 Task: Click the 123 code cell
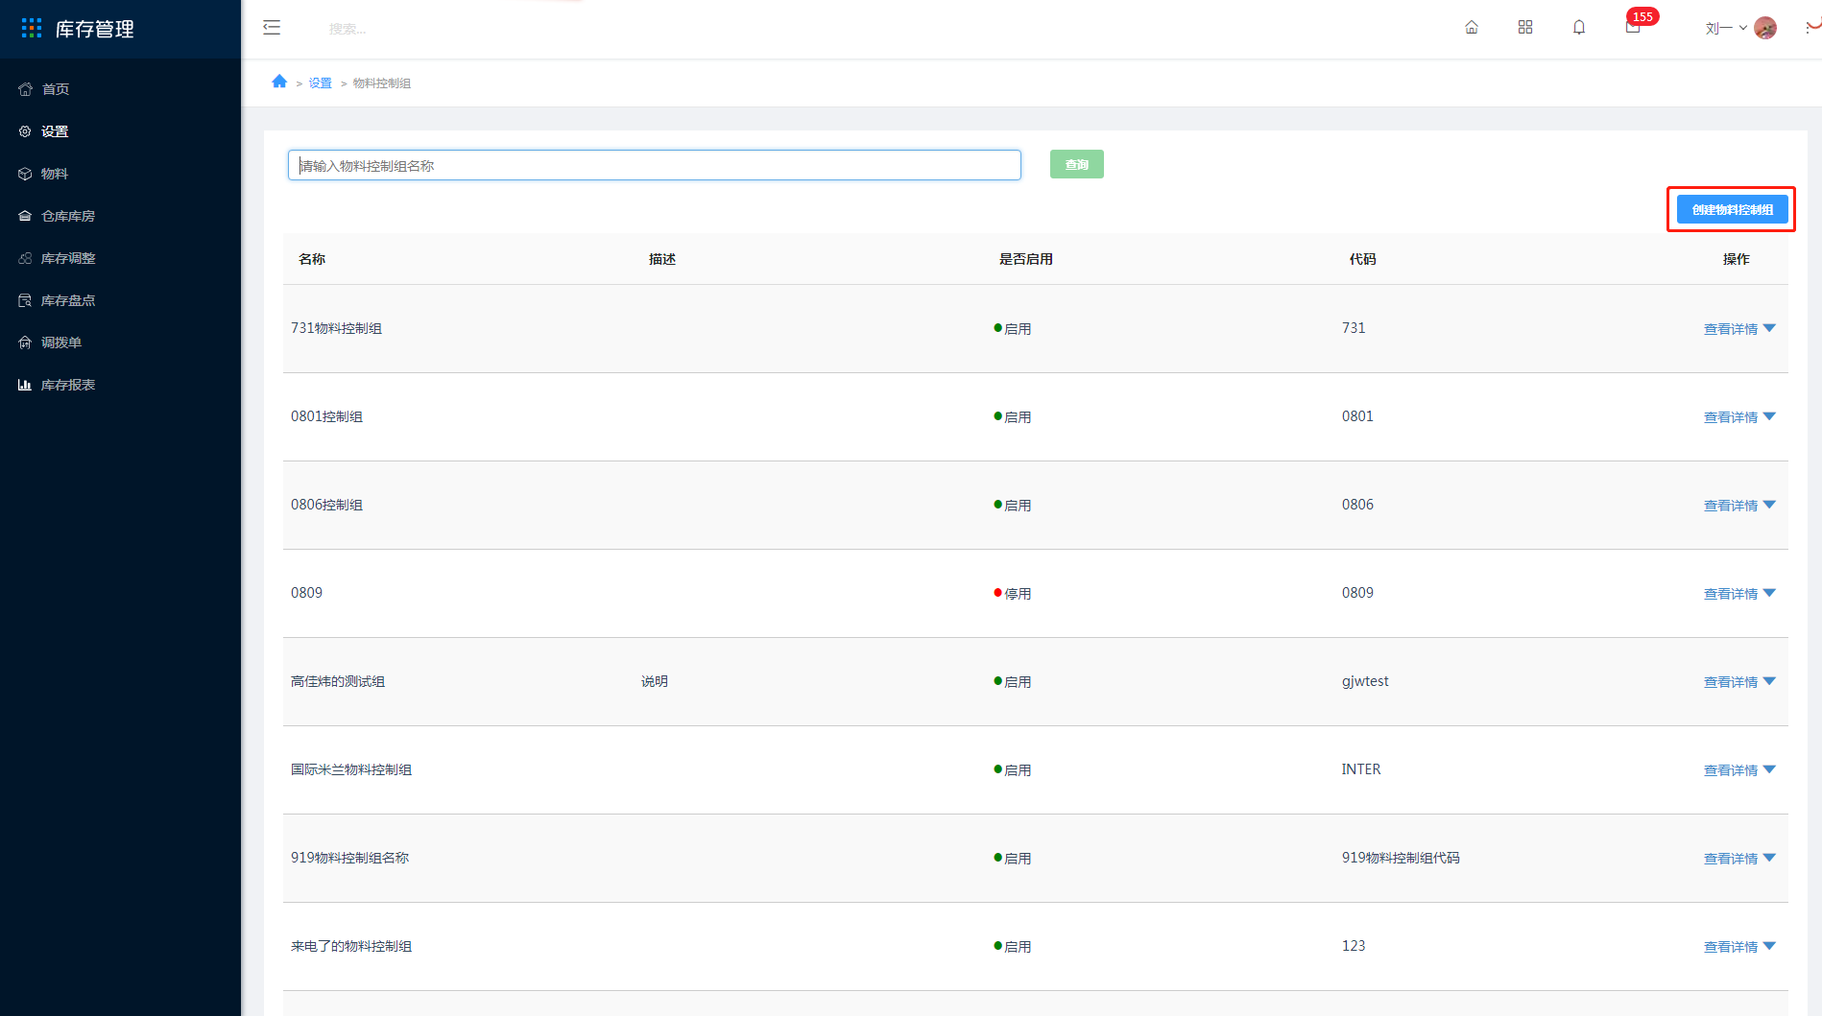1354,946
